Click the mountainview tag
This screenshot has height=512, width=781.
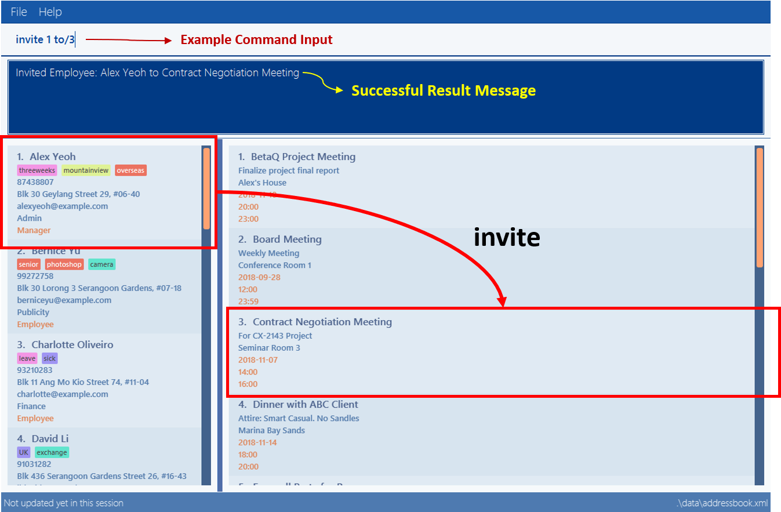[86, 170]
